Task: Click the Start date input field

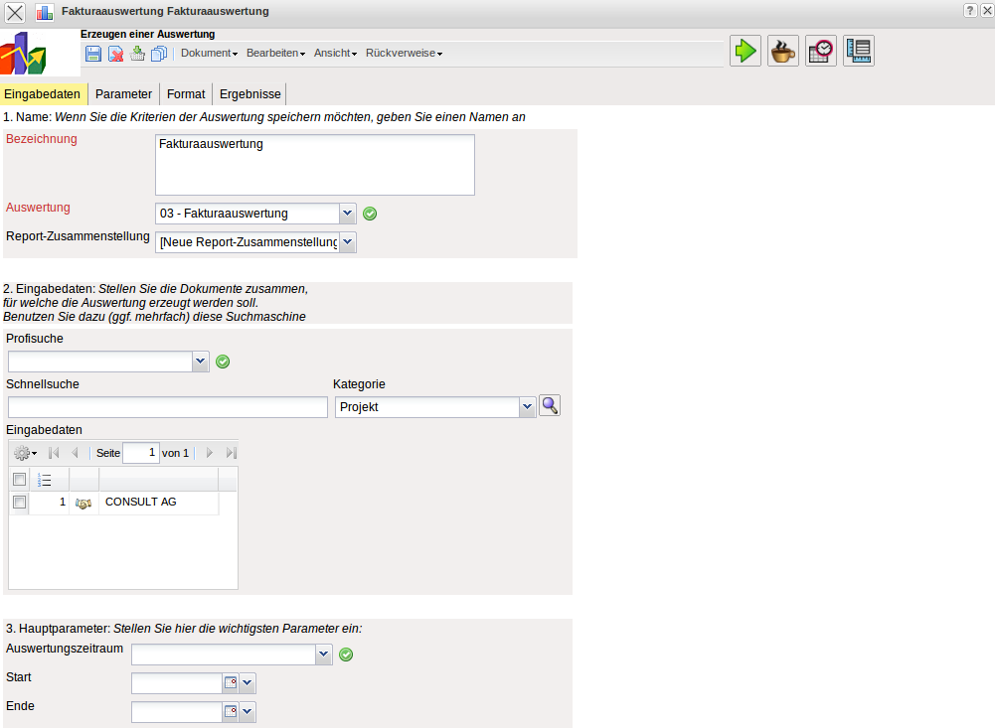Action: pyautogui.click(x=177, y=683)
